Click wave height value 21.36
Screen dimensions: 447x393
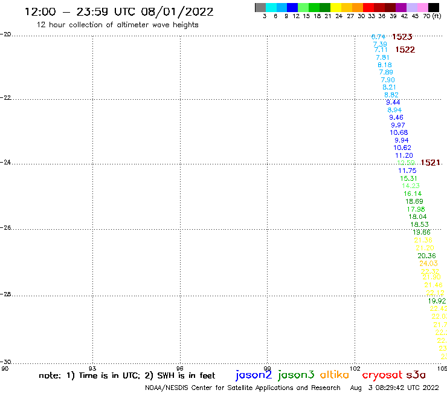[x=423, y=240]
